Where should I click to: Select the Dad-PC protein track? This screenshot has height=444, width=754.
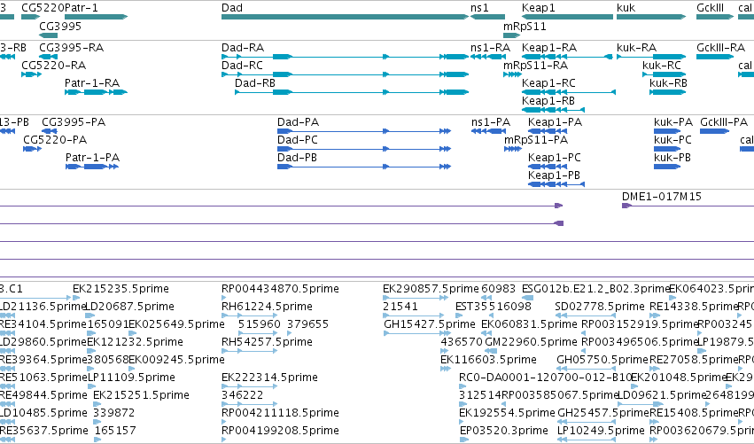click(364, 149)
